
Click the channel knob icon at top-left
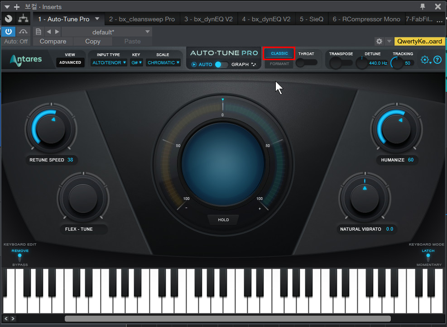[9, 19]
